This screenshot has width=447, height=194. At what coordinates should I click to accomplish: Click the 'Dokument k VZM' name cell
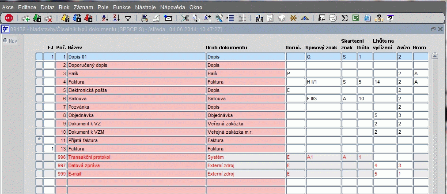pyautogui.click(x=136, y=132)
